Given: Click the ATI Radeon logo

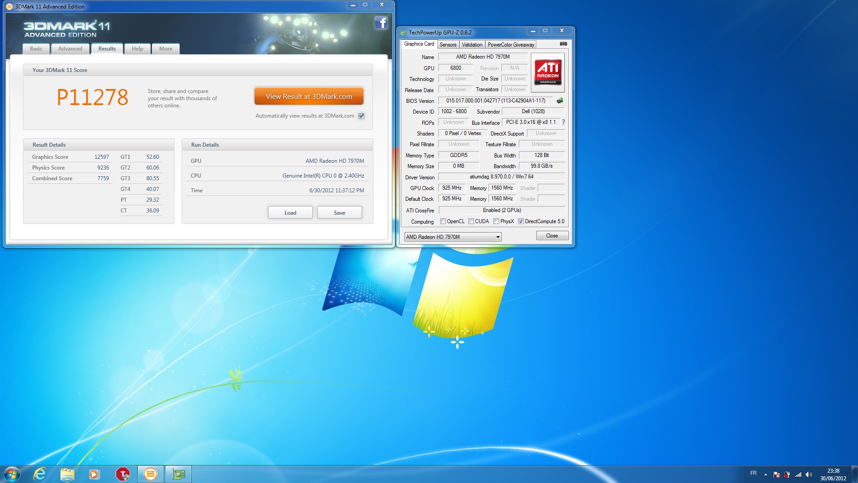Looking at the screenshot, I should pyautogui.click(x=548, y=72).
